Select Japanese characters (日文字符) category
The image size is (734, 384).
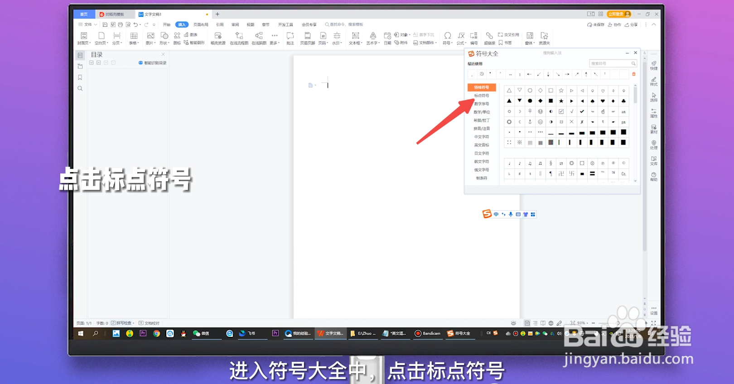pyautogui.click(x=482, y=153)
